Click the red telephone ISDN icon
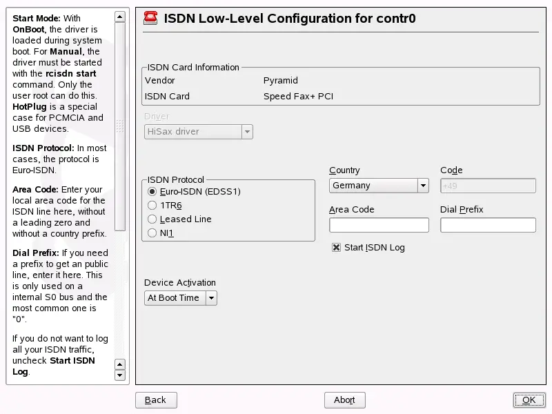 pyautogui.click(x=150, y=19)
